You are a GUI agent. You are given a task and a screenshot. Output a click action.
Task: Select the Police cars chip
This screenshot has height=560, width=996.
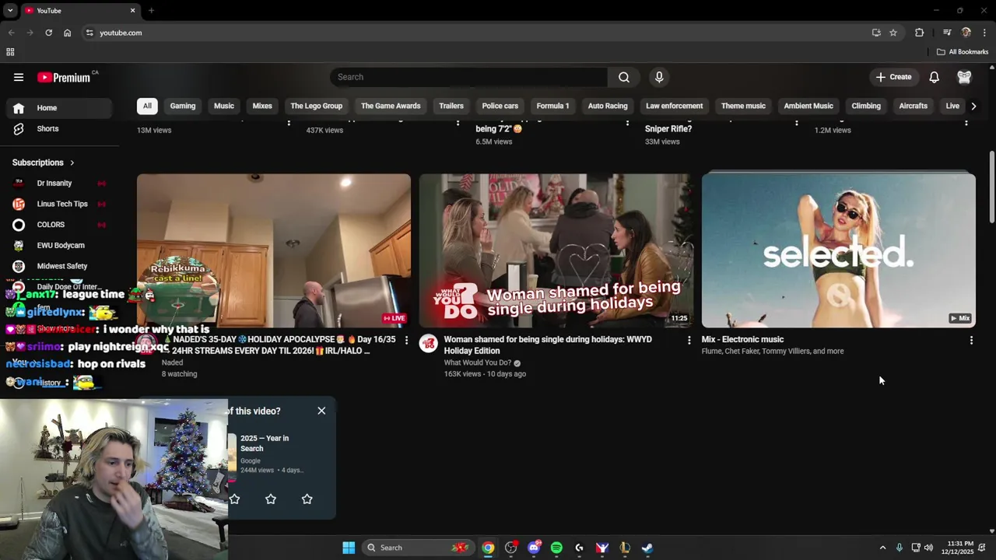click(x=500, y=106)
